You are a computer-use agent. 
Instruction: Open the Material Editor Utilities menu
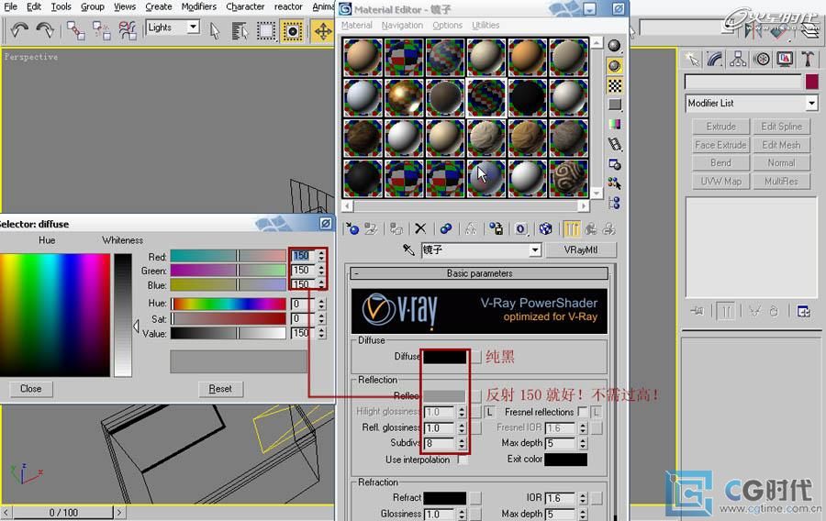(486, 26)
